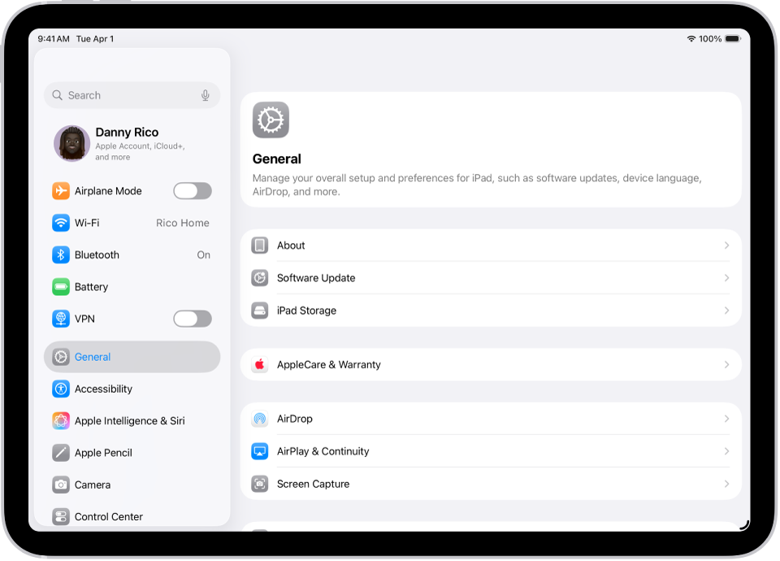This screenshot has height=561, width=780.
Task: Click the Screen Capture icon
Action: click(x=259, y=484)
